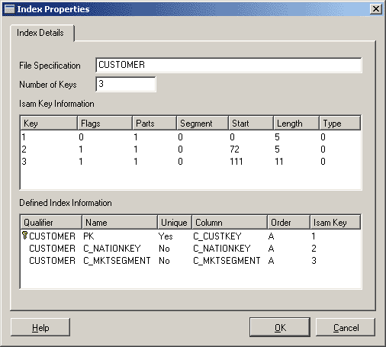
Task: Click the Number of Keys field
Action: click(126, 84)
